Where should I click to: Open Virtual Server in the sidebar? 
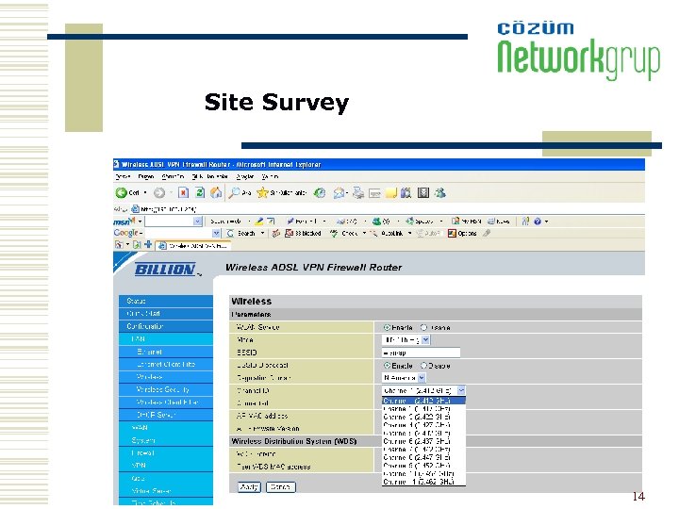[x=166, y=491]
